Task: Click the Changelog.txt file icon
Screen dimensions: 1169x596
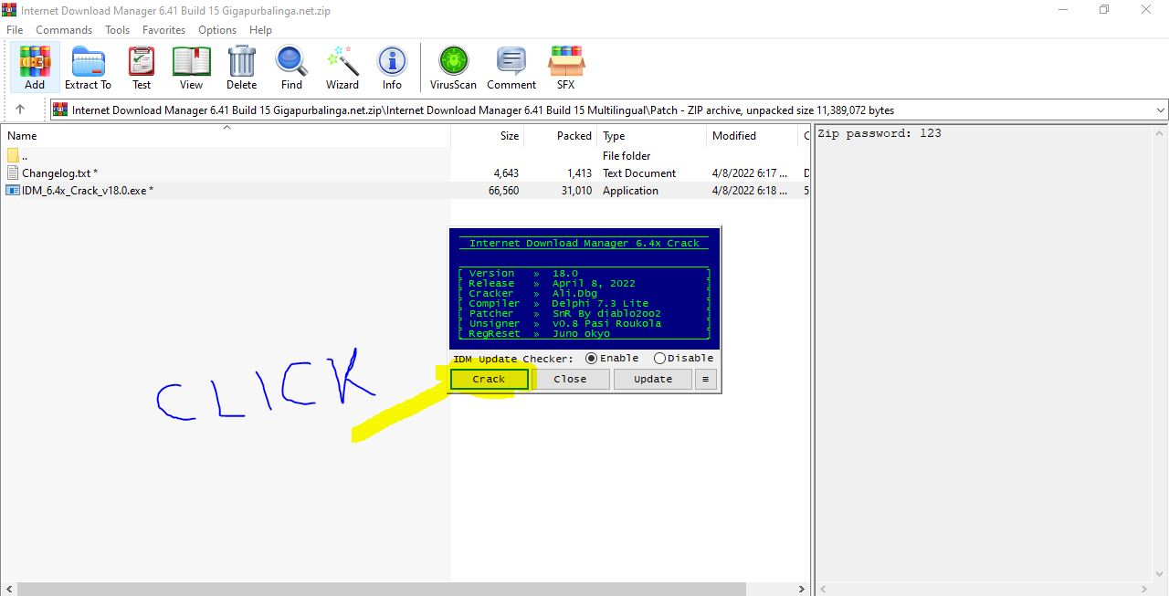Action: pyautogui.click(x=13, y=173)
